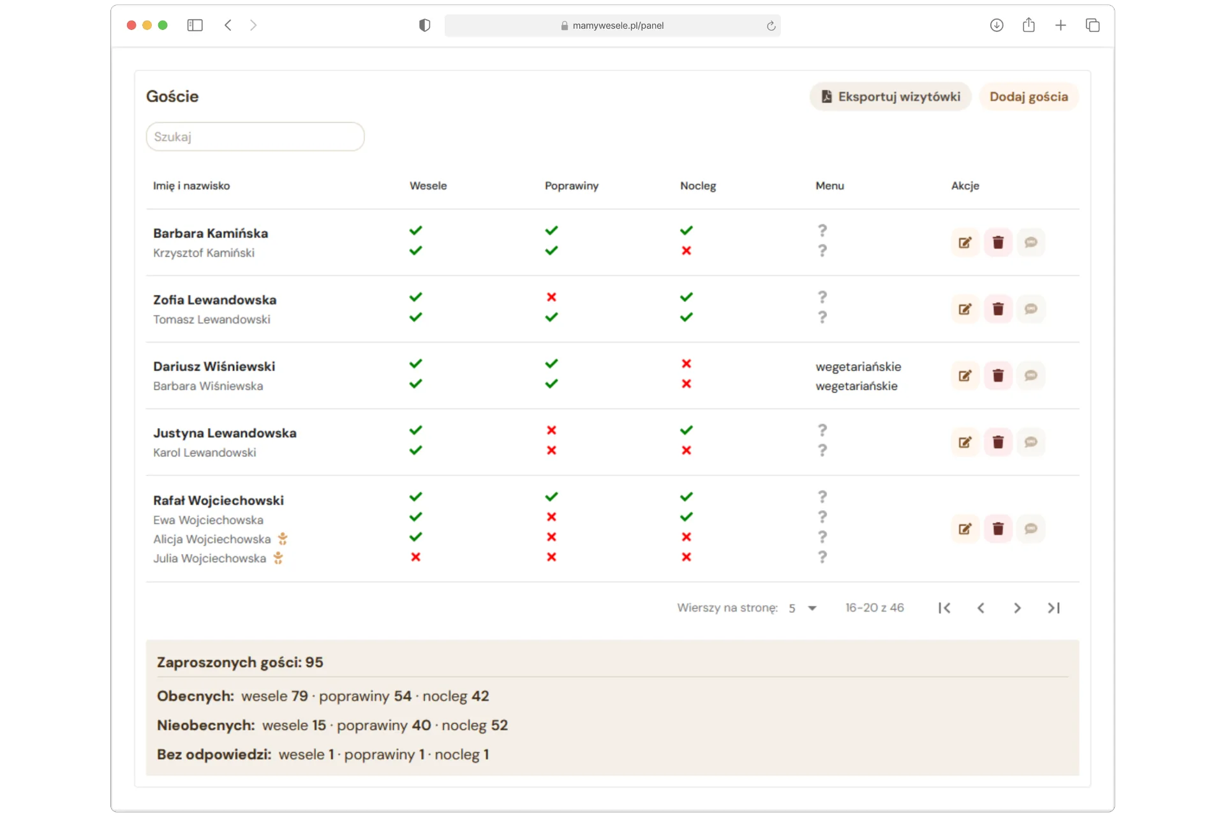Select guest name Tomasz Lewandowski
The image size is (1225, 817).
(x=211, y=319)
